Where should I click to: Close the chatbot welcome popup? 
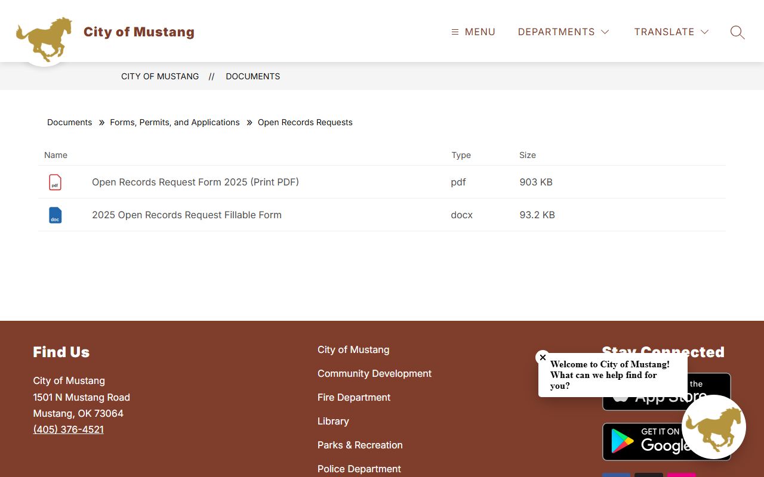(543, 357)
